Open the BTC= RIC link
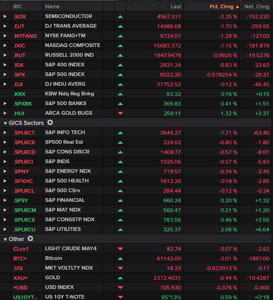The width and height of the screenshot is (273, 300). click(20, 259)
